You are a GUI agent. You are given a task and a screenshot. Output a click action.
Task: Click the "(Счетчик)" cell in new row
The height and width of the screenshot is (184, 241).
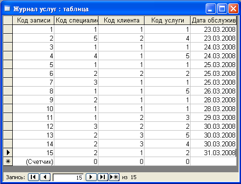click(x=33, y=161)
